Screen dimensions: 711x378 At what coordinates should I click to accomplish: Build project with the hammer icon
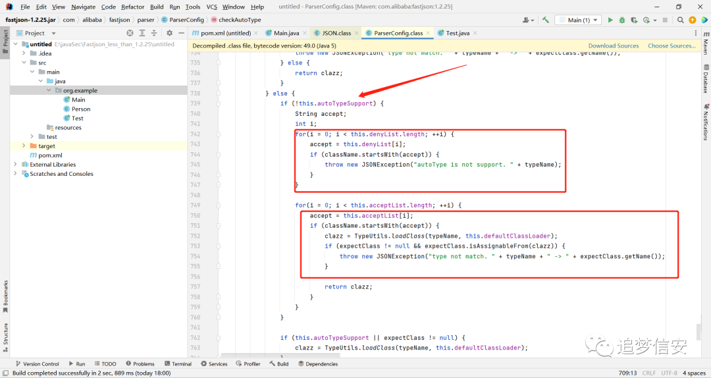(546, 20)
